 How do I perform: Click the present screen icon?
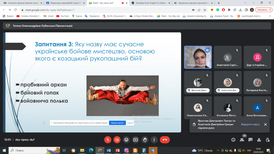pos(135,140)
